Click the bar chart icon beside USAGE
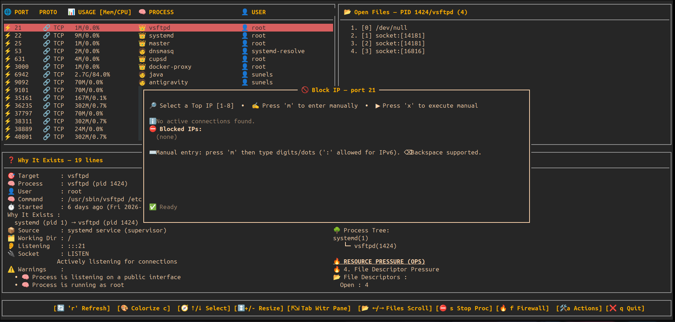The image size is (675, 322). tap(71, 12)
